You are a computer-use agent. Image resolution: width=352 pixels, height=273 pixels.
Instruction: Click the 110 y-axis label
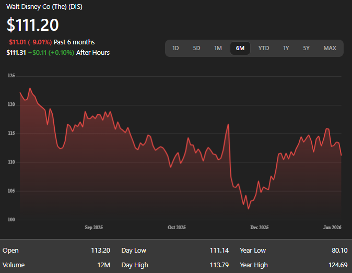(x=11, y=162)
